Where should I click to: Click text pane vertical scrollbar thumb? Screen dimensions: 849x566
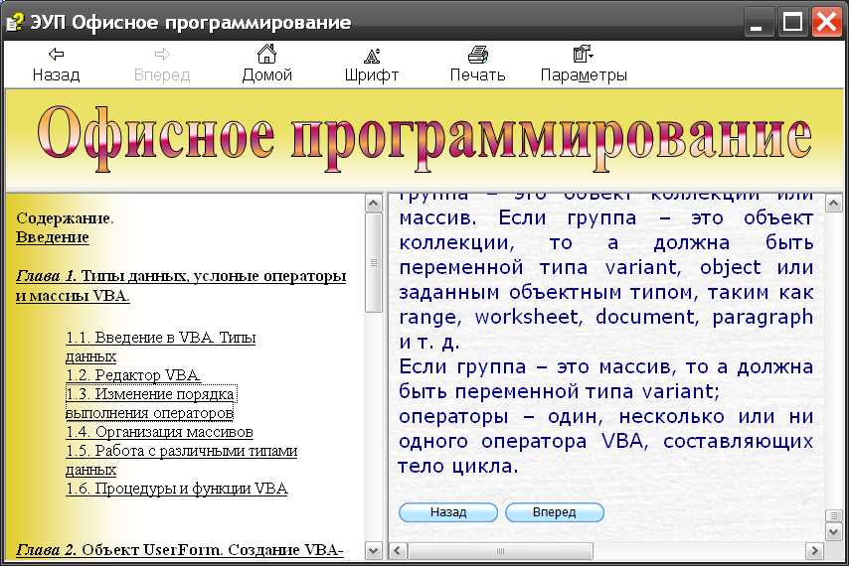(x=834, y=515)
